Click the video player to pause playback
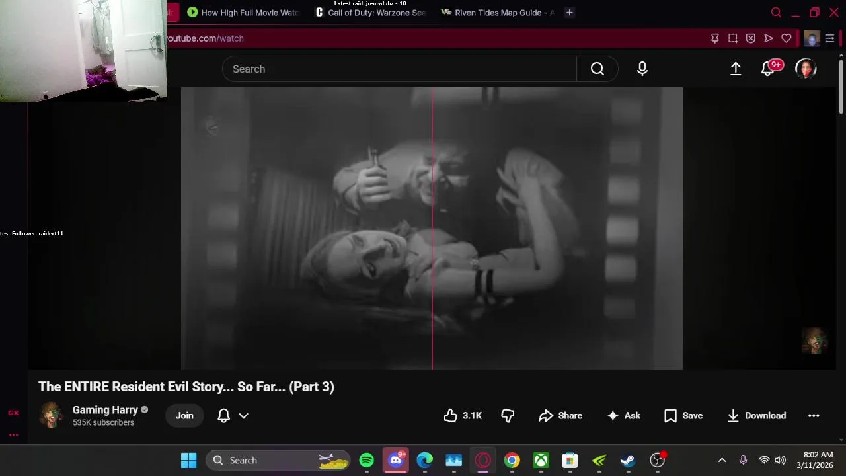 coord(432,228)
